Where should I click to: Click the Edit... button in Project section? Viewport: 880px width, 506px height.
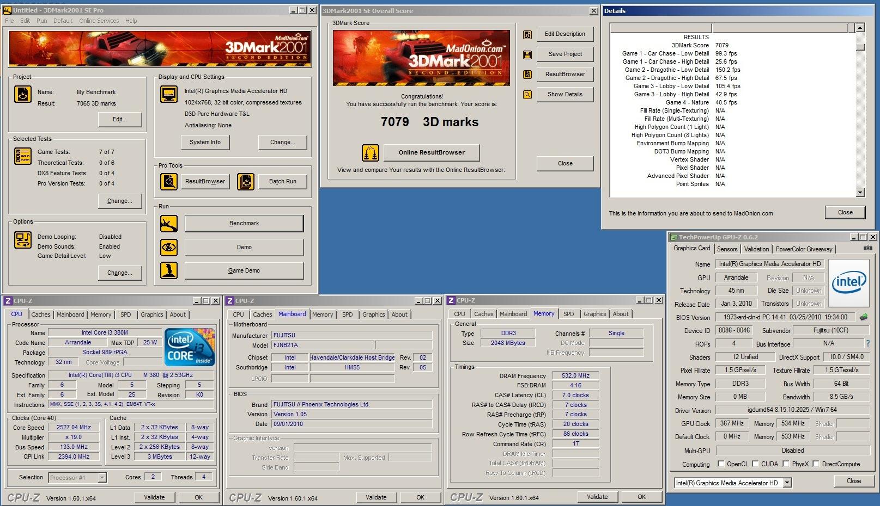tap(120, 119)
